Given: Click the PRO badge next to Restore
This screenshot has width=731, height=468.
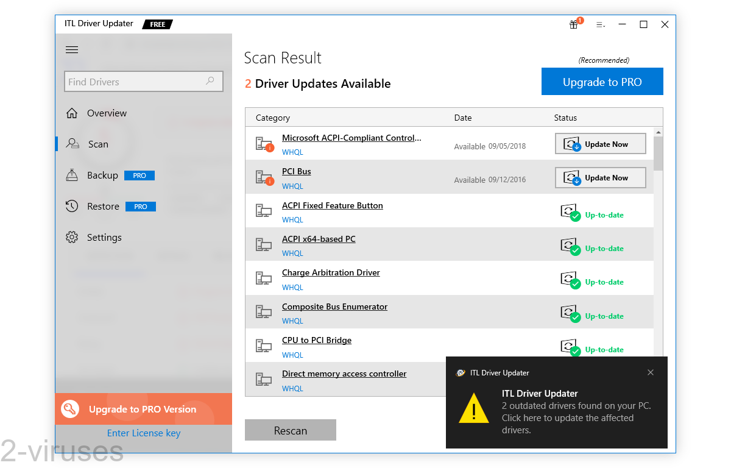Looking at the screenshot, I should 141,207.
